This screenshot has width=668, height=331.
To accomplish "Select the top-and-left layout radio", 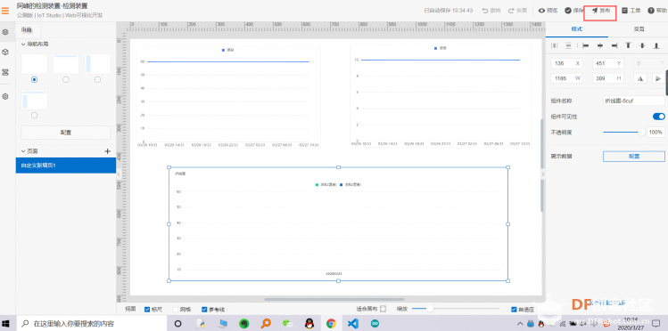I will pyautogui.click(x=34, y=115).
